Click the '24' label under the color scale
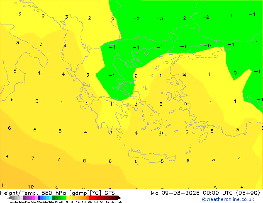263x203 pixels. coord(90,202)
